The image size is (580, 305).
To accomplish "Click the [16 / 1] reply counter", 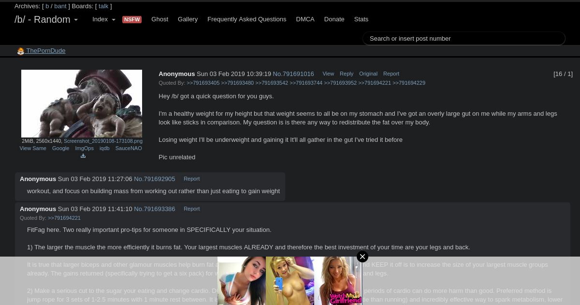I will [563, 74].
